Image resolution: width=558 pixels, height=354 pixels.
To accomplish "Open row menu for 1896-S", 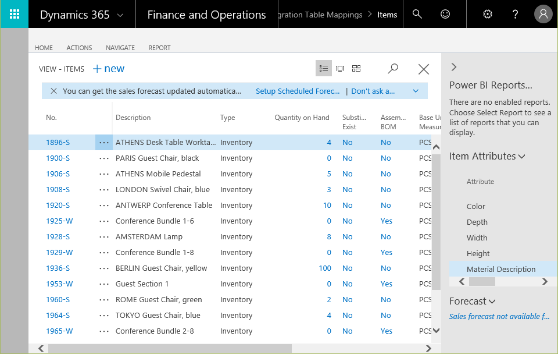I will [x=104, y=142].
